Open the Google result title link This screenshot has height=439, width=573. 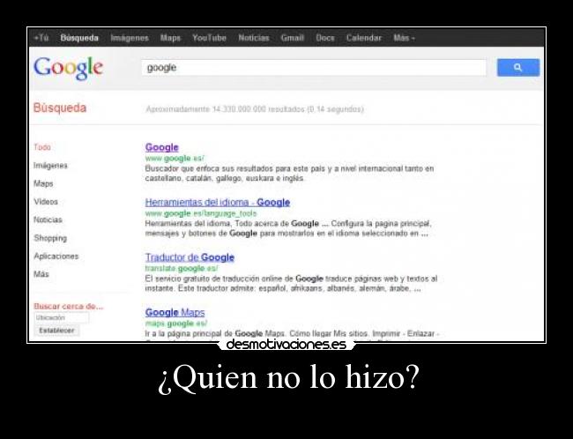coord(162,147)
